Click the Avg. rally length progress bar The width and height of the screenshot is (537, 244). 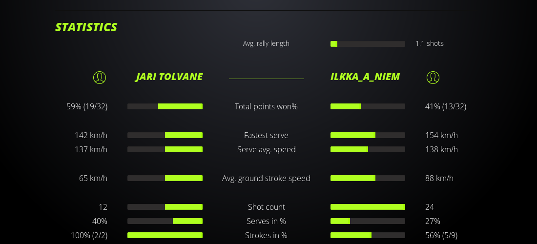[x=368, y=44]
